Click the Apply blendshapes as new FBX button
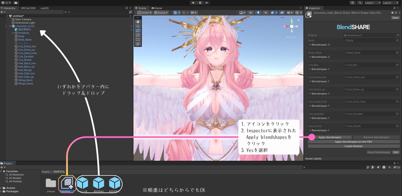The image size is (402, 196). (354, 142)
